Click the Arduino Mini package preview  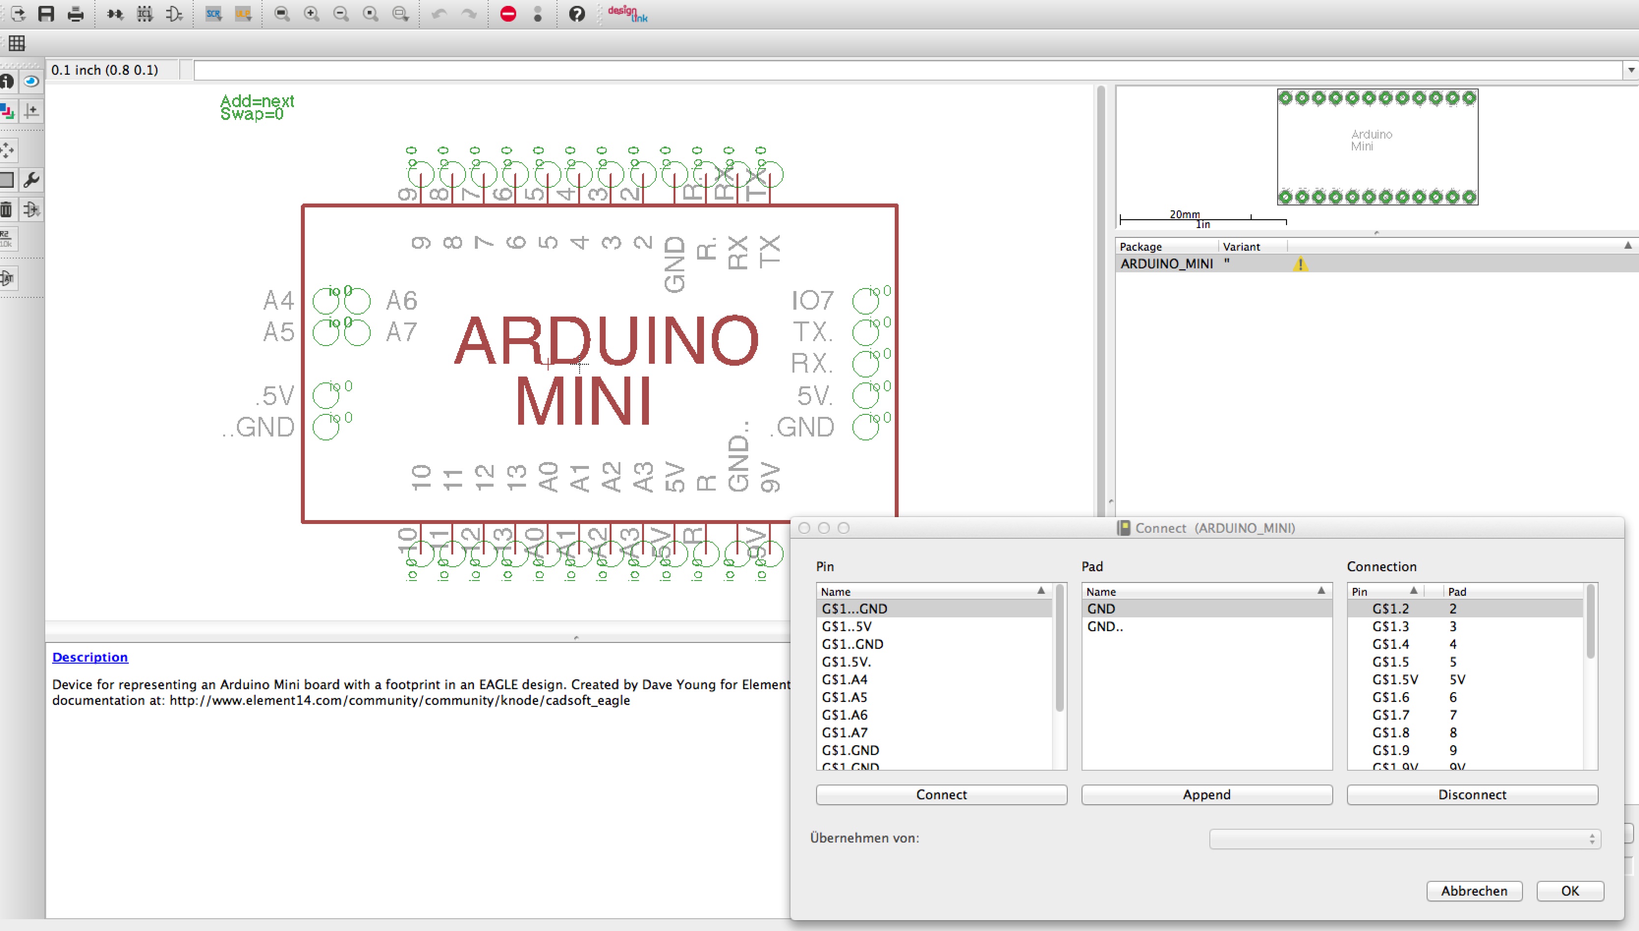coord(1377,146)
